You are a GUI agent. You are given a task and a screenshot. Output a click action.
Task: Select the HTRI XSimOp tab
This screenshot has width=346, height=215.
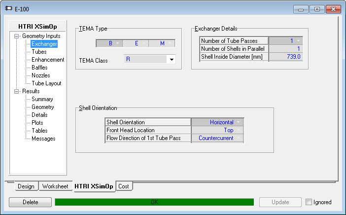click(94, 186)
